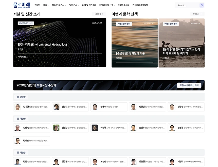This screenshot has height=167, width=218.
Task: Open 김기형 award winner profile photo
Action: tap(17, 107)
